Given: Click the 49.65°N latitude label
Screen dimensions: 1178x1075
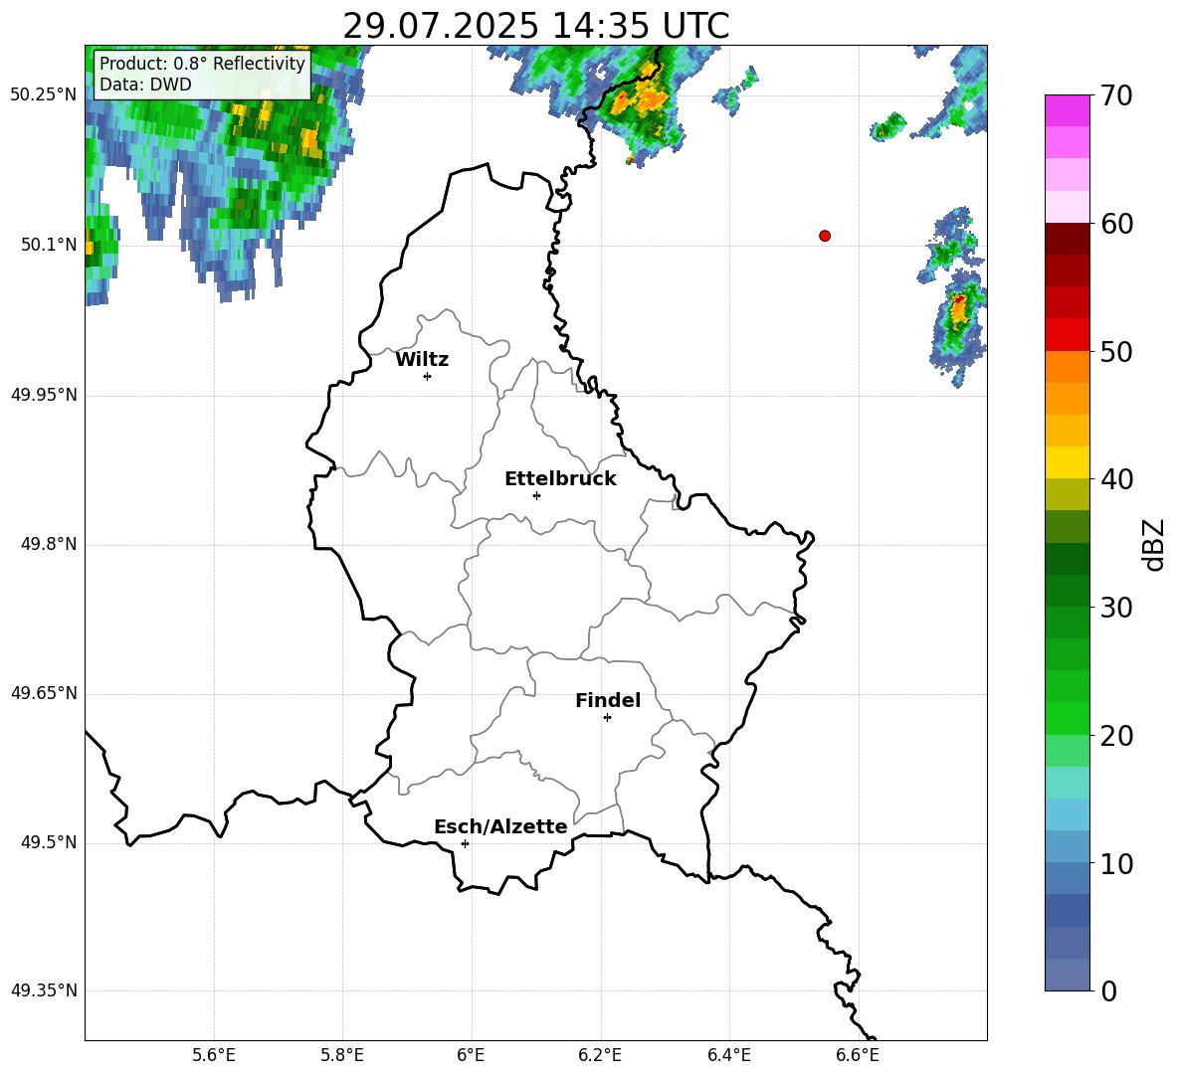Looking at the screenshot, I should coord(44,693).
